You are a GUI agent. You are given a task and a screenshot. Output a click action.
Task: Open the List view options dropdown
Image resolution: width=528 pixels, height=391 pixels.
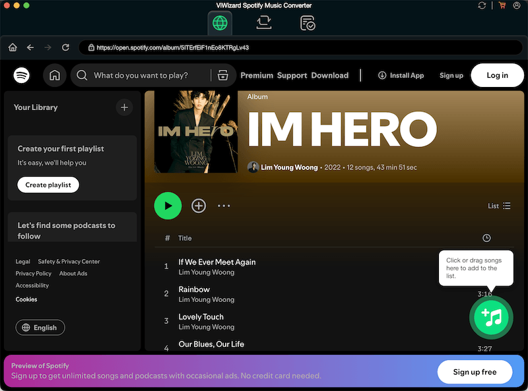[499, 206]
